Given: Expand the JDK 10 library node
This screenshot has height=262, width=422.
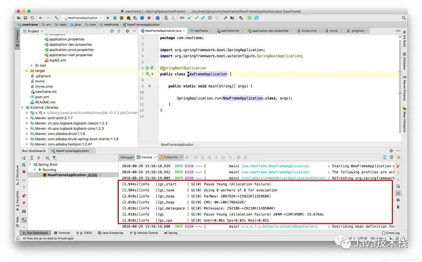Looking at the screenshot, I should click(27, 113).
